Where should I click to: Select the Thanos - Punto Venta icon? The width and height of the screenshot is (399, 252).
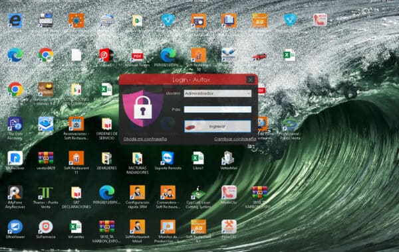46,197
